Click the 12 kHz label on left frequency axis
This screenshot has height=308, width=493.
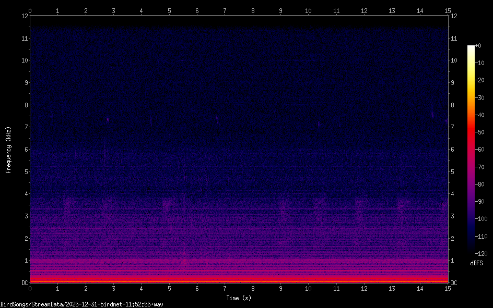pos(24,16)
